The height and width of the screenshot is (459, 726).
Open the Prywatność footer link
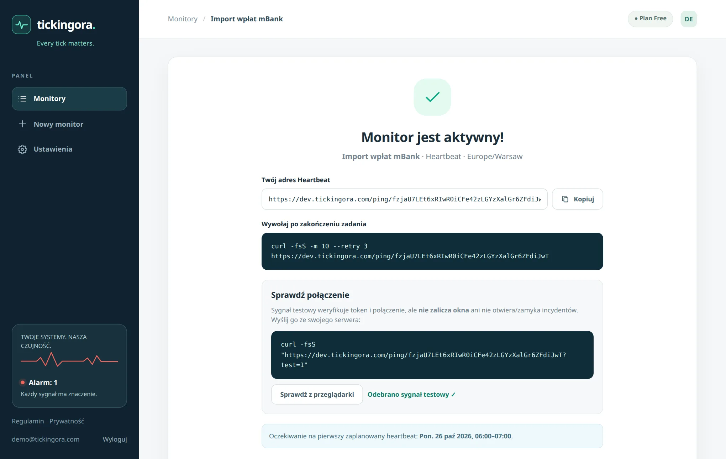[x=67, y=421]
